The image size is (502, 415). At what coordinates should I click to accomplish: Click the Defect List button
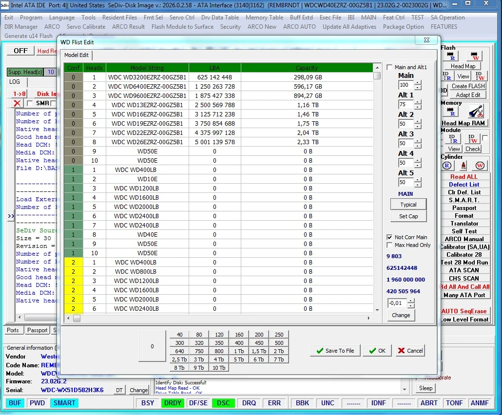click(464, 185)
